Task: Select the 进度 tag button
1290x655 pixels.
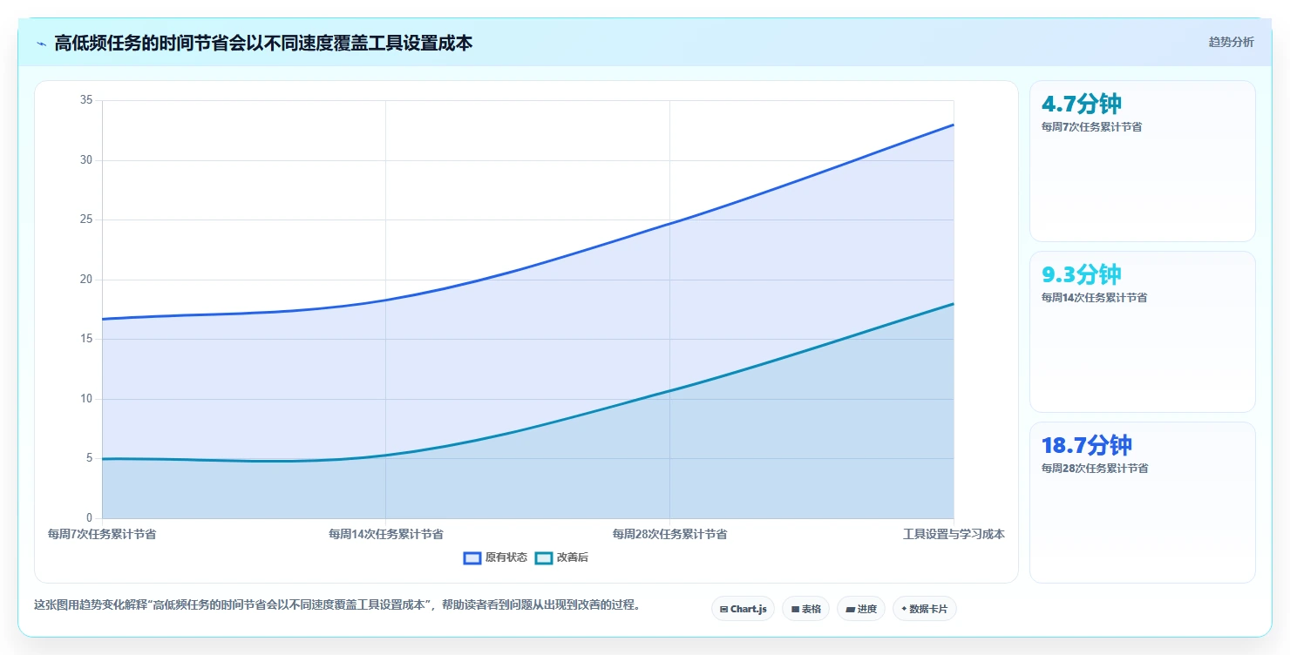Action: coord(860,609)
